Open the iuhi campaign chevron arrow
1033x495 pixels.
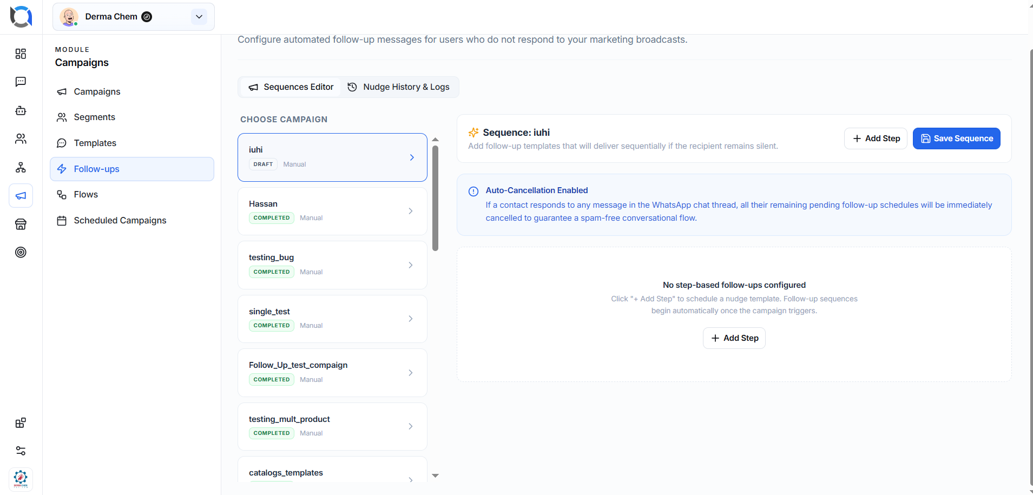412,157
